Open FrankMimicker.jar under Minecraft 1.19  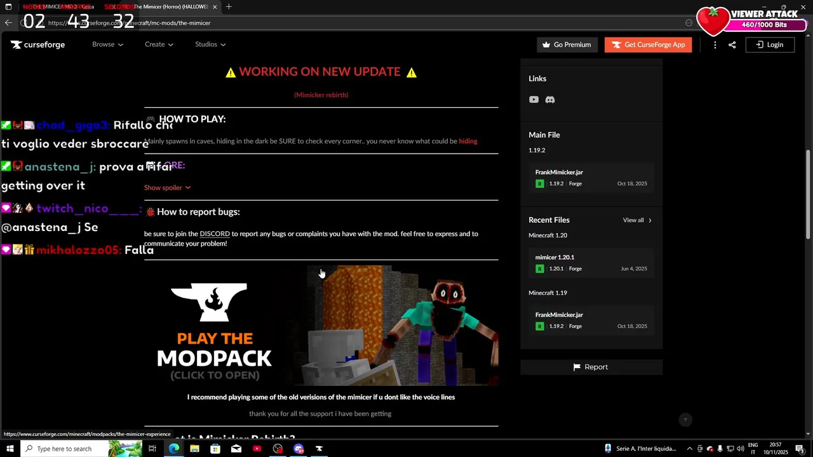tap(591, 321)
